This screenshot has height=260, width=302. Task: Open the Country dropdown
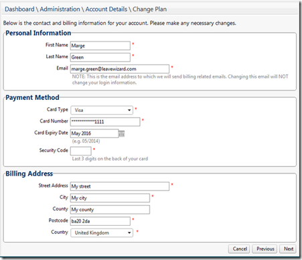102,233
